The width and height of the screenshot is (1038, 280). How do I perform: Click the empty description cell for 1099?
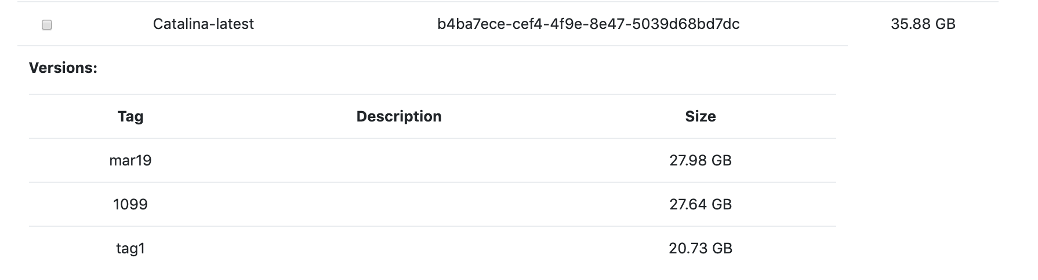click(x=399, y=204)
